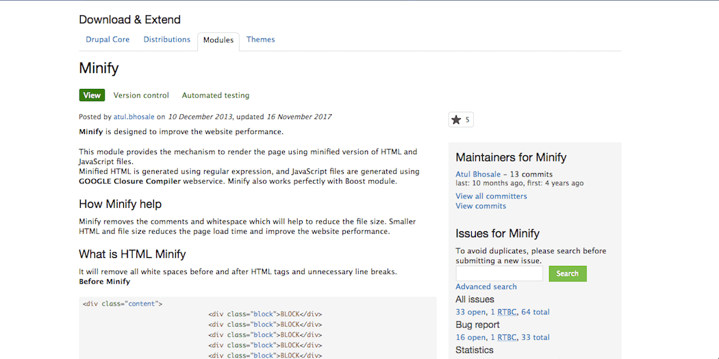Open View all committers link

(x=491, y=196)
